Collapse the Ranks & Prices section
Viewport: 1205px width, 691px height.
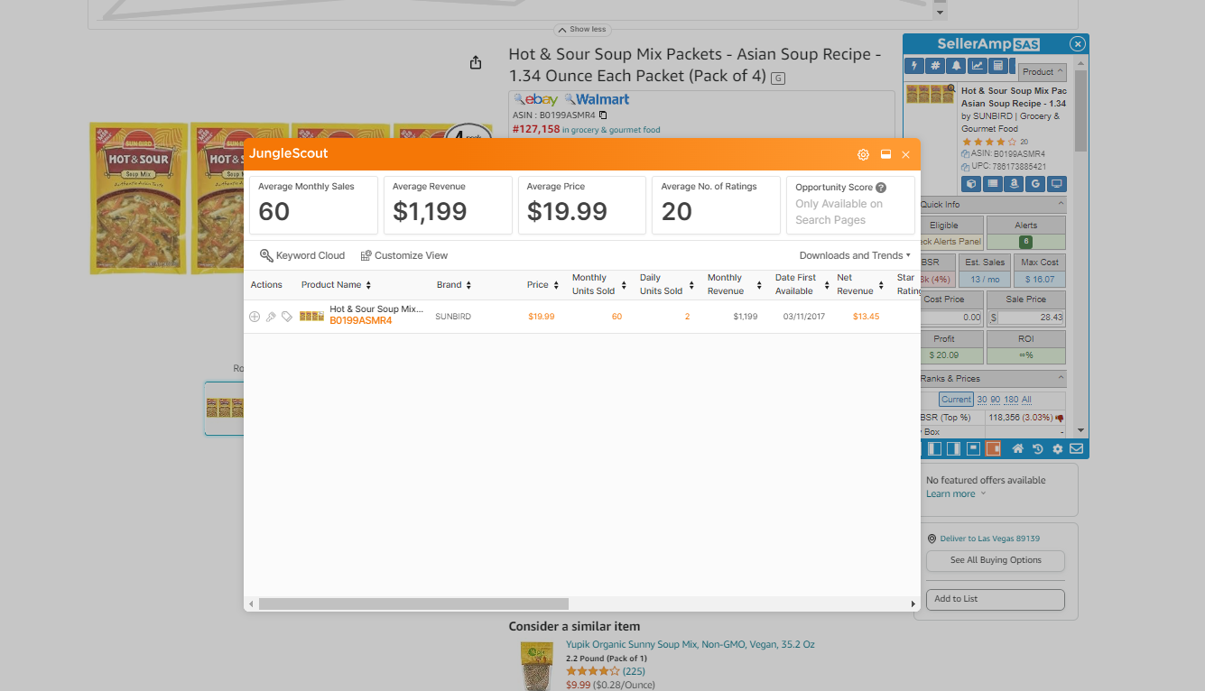1061,379
